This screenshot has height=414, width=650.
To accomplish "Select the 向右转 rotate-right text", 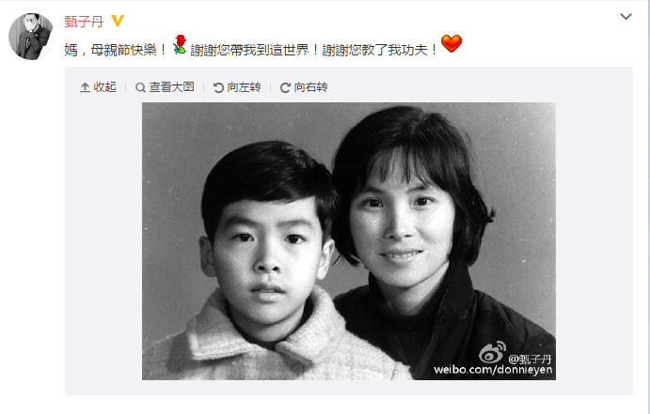I will tap(311, 87).
